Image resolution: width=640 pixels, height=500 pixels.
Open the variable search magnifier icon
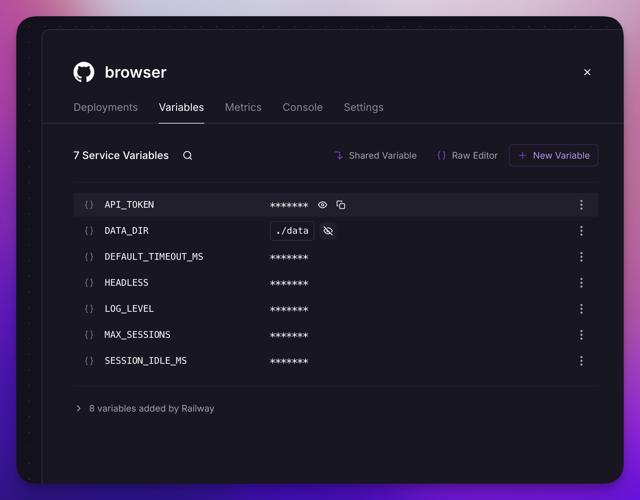(x=188, y=155)
